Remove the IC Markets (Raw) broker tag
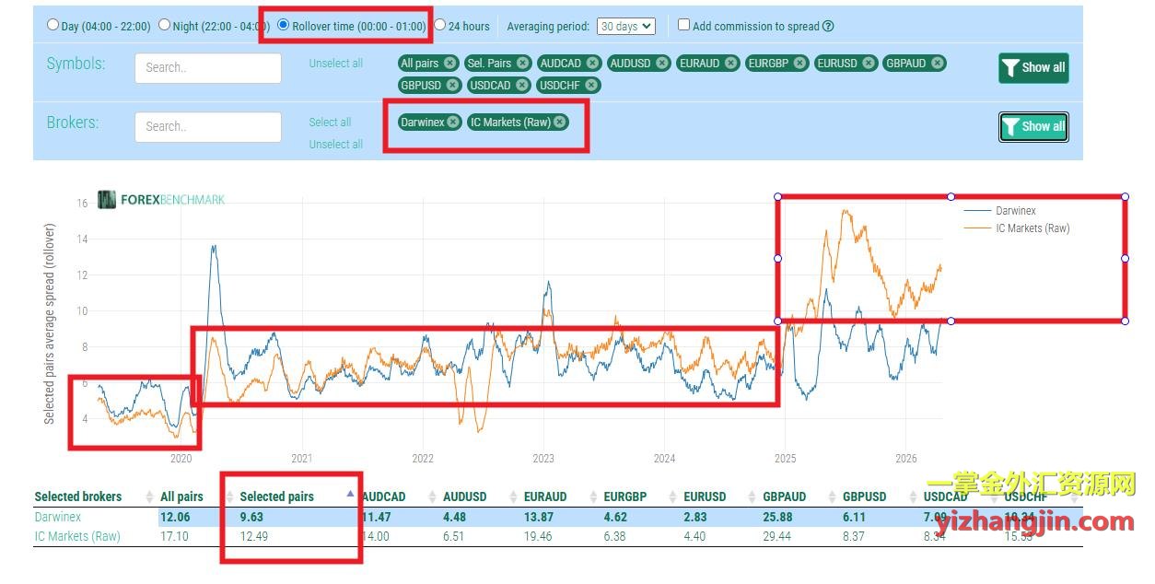 pyautogui.click(x=559, y=123)
